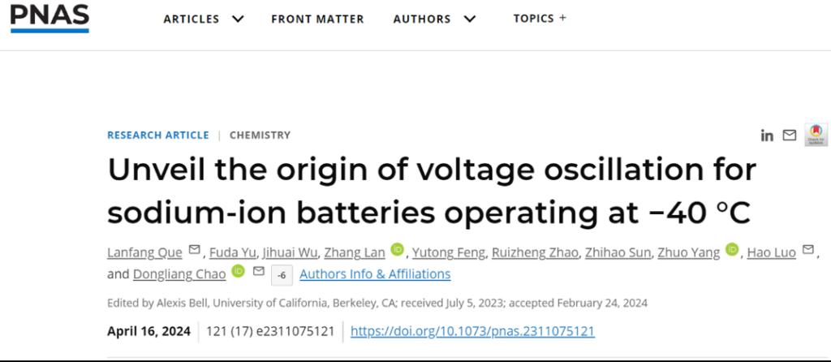Collapse author list with -6 button
The image size is (831, 362).
point(282,276)
